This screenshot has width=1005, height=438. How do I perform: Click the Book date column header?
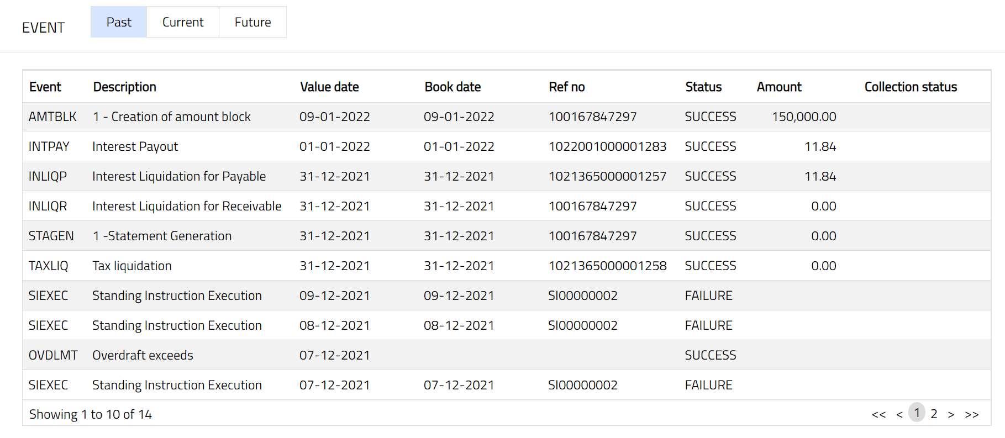click(452, 87)
